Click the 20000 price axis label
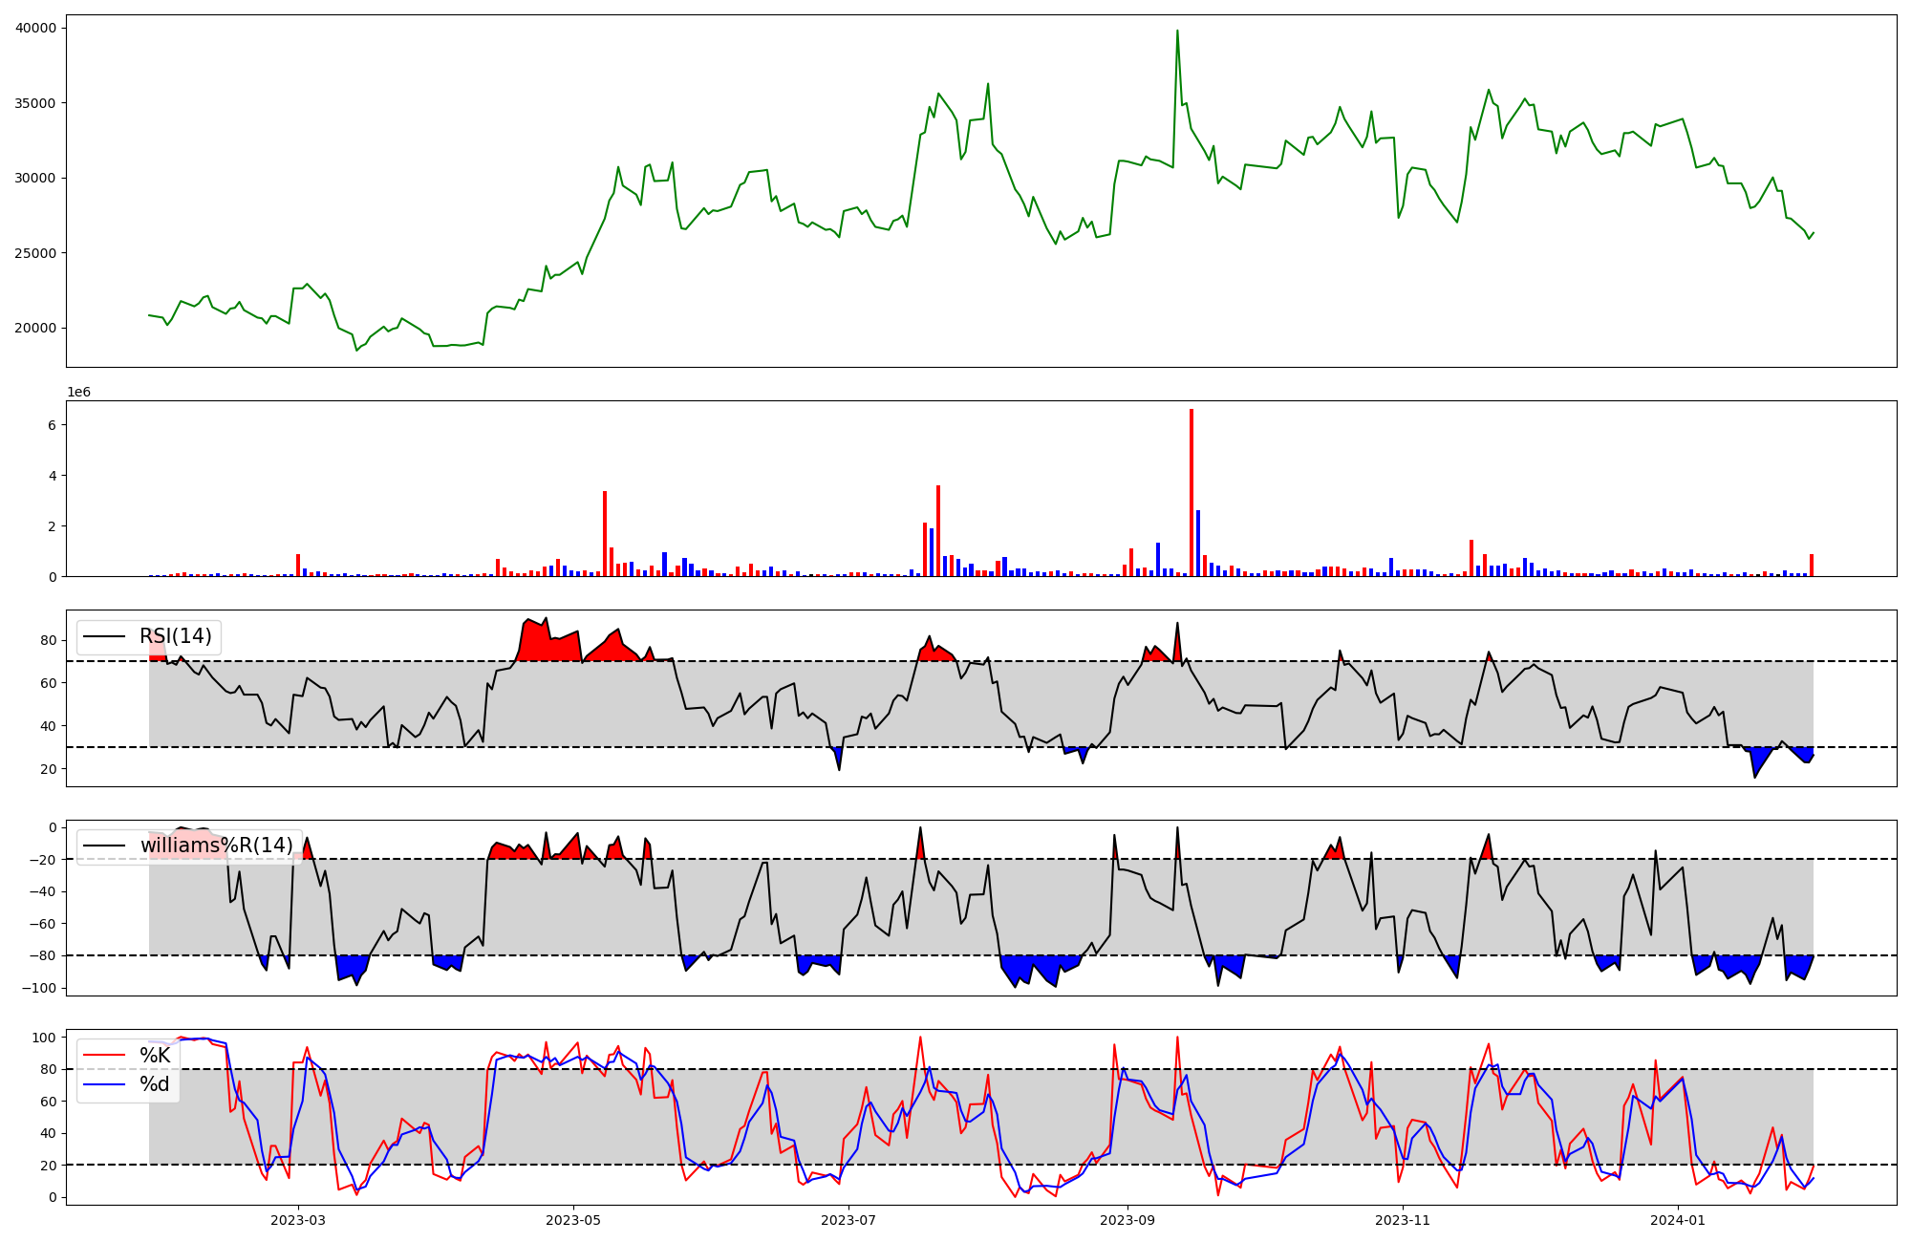Viewport: 1911px width, 1242px height. point(36,328)
